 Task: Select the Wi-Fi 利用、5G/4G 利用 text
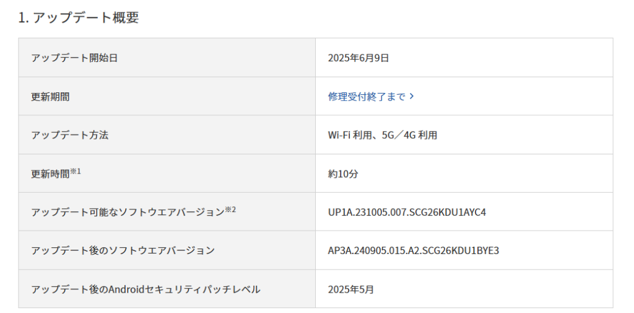(383, 135)
